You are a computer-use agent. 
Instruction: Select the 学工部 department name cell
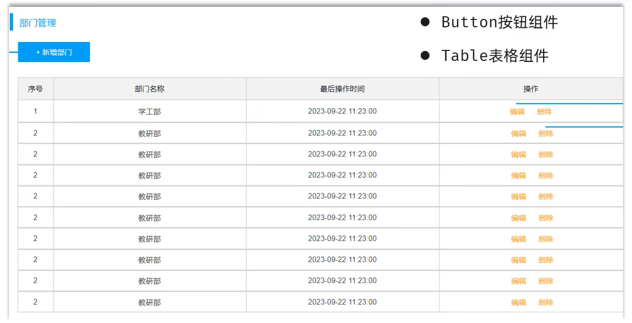click(x=149, y=111)
